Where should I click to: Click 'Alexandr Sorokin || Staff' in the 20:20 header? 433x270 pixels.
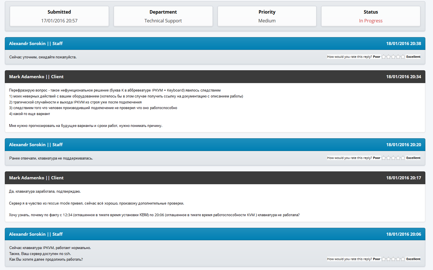point(36,144)
